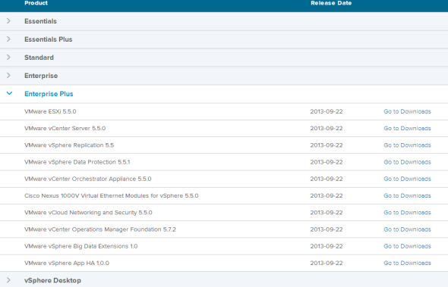Go to Downloads for vCenter Operations Manager Foundation
Image resolution: width=448 pixels, height=287 pixels.
point(407,229)
